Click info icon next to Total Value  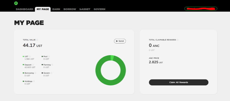37,40
